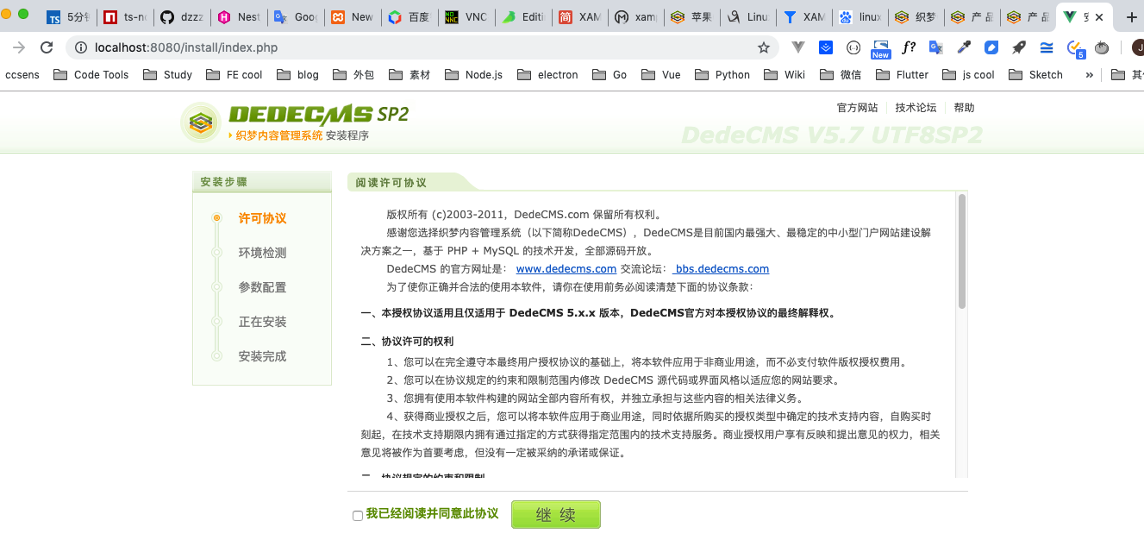Image resolution: width=1144 pixels, height=546 pixels.
Task: Open the Code Tools bookmark folder
Action: pos(91,74)
